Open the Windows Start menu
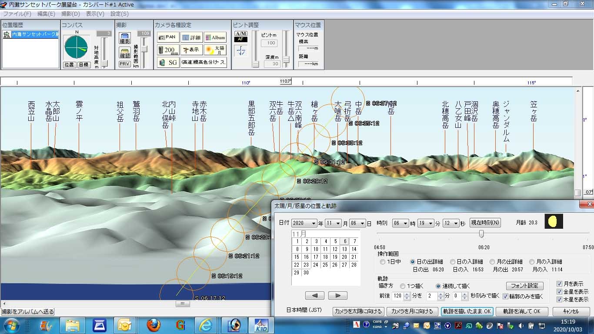The width and height of the screenshot is (594, 334). pyautogui.click(x=11, y=325)
